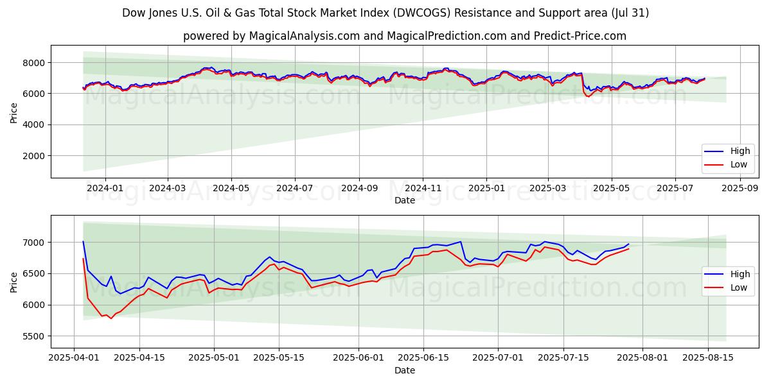
Task: Click the 2025-07-15 date tick label
Action: [563, 358]
